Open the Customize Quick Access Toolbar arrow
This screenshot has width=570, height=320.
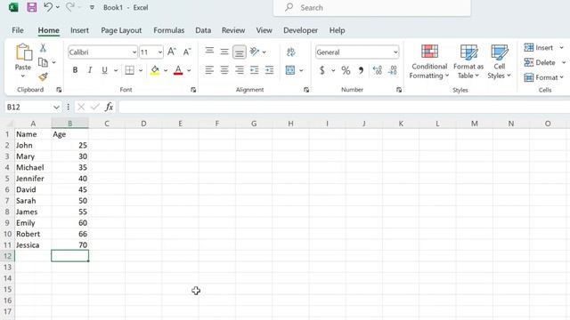92,8
